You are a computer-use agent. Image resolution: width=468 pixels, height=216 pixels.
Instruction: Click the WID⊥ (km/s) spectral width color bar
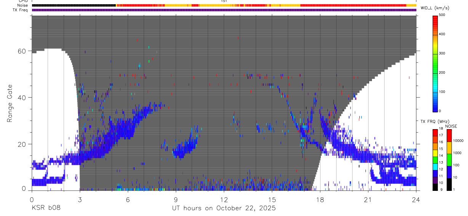435,63
